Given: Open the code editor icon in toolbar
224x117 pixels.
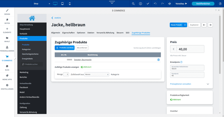Looking at the screenshot, I should (170, 4).
